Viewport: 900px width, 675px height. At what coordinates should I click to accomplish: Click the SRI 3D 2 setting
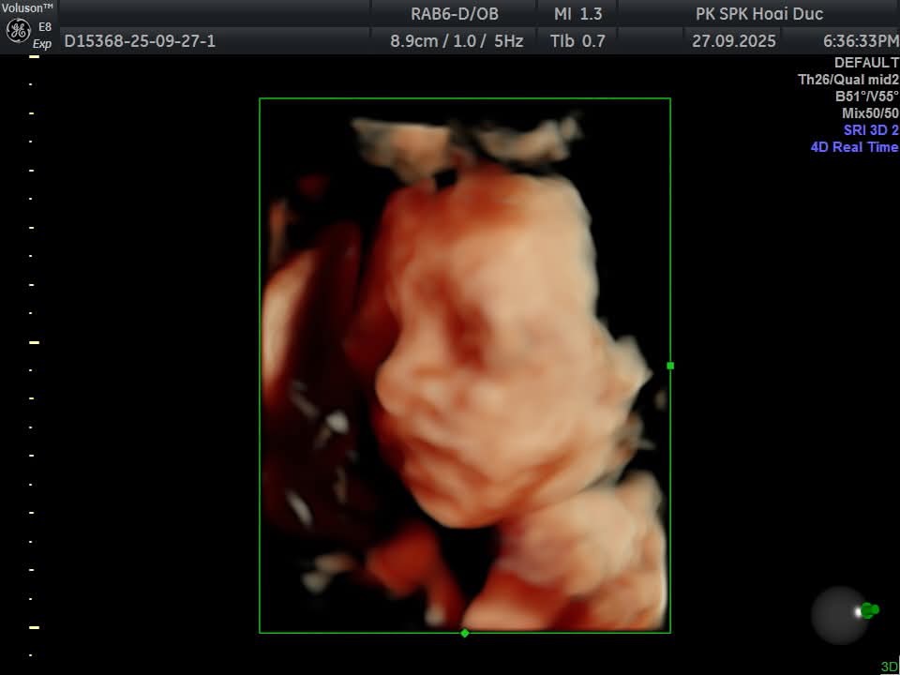pos(870,130)
